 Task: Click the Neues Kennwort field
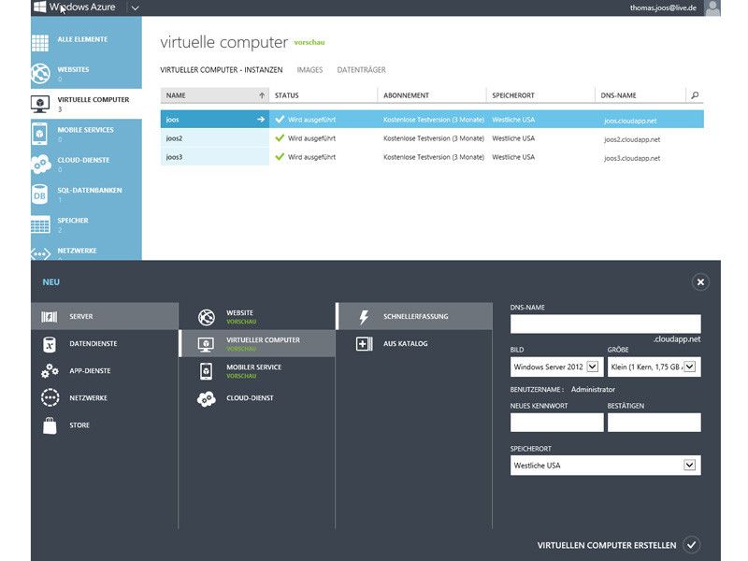click(x=556, y=423)
